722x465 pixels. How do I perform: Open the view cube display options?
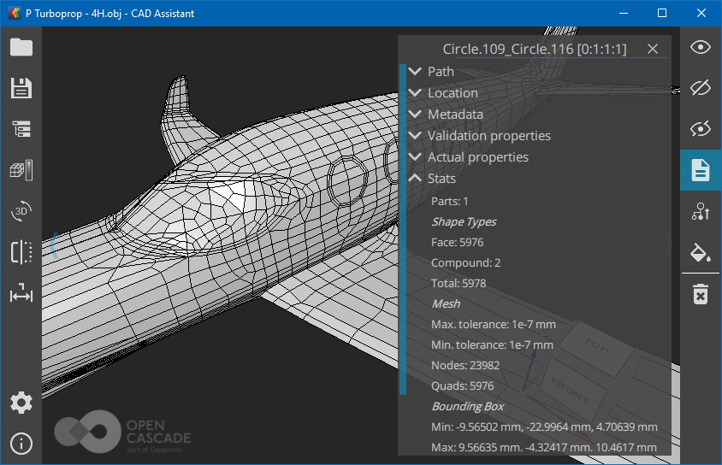click(x=21, y=170)
